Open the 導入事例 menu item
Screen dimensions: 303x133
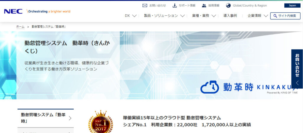pyautogui.click(x=230, y=16)
